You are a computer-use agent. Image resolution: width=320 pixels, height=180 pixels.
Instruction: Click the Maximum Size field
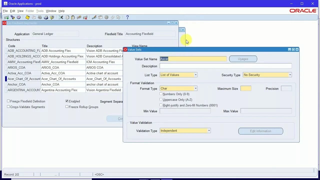pyautogui.click(x=246, y=88)
